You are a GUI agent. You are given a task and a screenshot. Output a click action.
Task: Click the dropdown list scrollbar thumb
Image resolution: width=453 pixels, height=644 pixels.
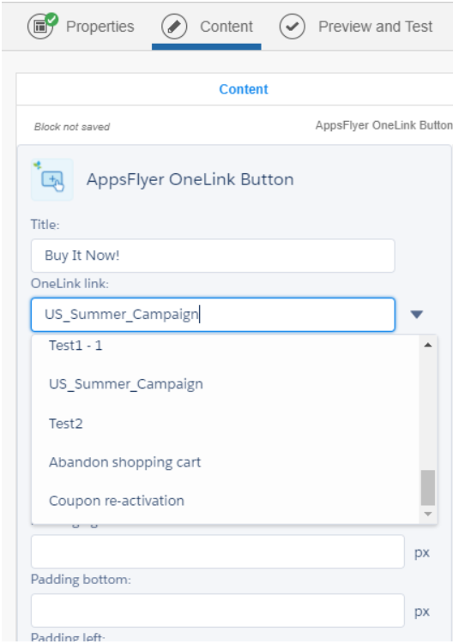click(x=428, y=488)
